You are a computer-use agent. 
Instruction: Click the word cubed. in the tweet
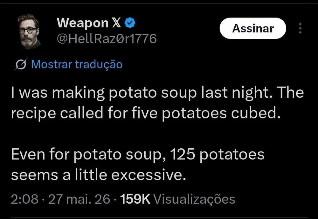tap(256, 113)
